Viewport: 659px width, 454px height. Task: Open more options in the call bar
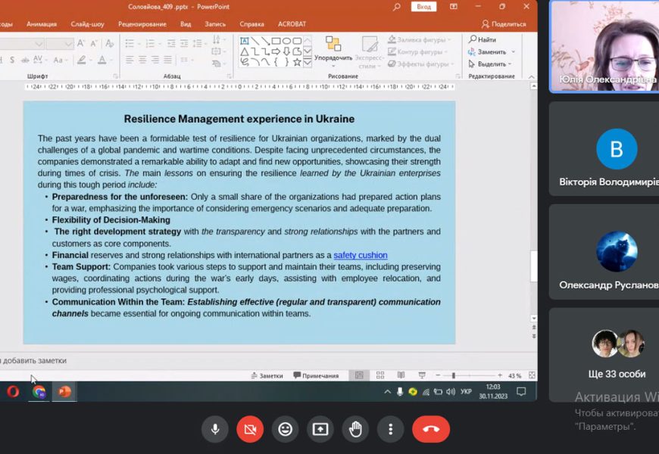click(391, 429)
